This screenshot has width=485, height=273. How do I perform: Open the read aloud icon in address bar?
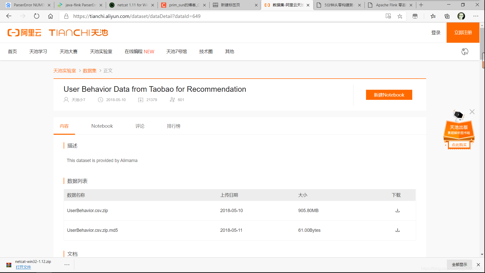tap(388, 16)
